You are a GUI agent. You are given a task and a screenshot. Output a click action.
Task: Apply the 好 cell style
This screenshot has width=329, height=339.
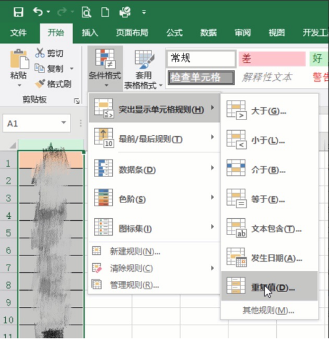click(319, 59)
